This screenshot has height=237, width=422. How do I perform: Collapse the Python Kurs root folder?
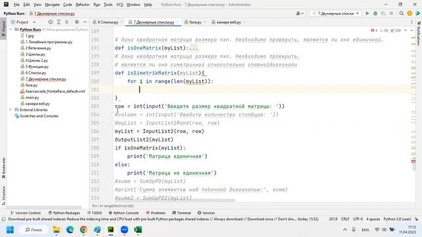click(11, 29)
